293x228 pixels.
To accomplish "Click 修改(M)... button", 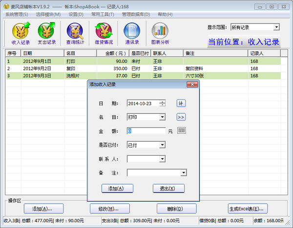I will coord(110,208).
